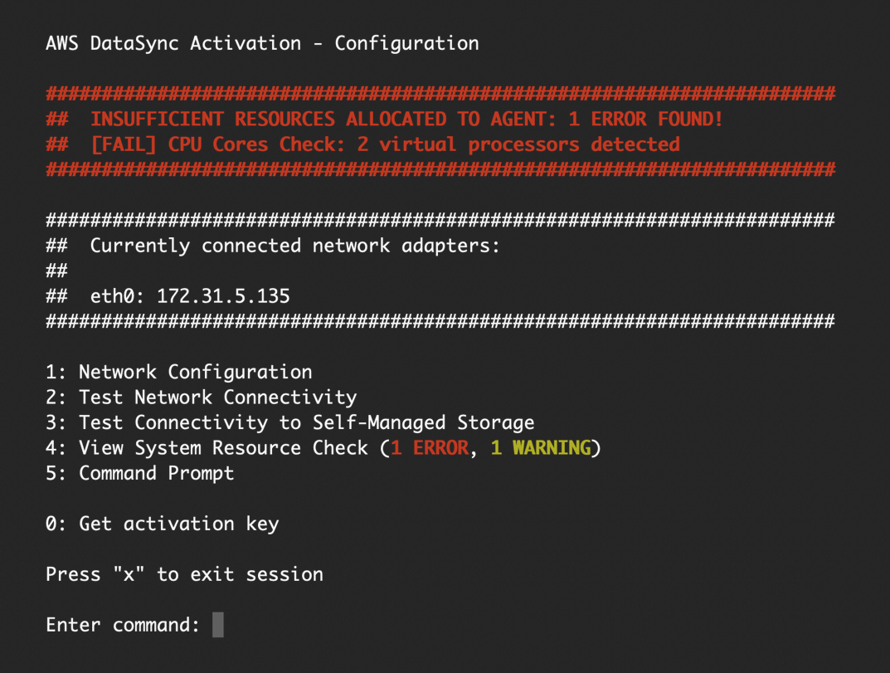This screenshot has height=673, width=890.
Task: Select the Network Configuration menu line
Action: [179, 372]
